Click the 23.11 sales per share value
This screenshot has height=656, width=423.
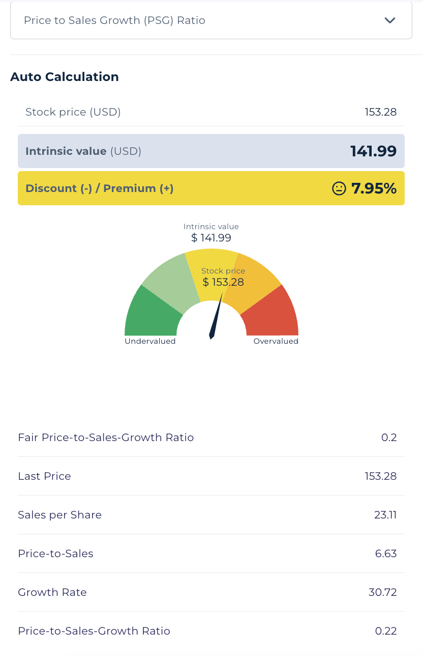point(385,515)
